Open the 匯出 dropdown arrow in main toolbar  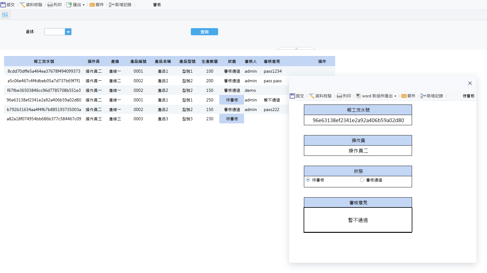click(84, 5)
